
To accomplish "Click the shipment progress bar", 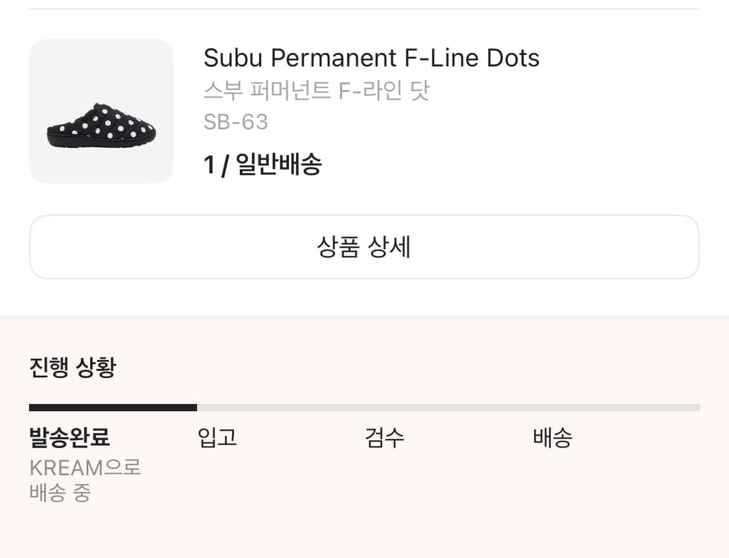I will pos(364,407).
